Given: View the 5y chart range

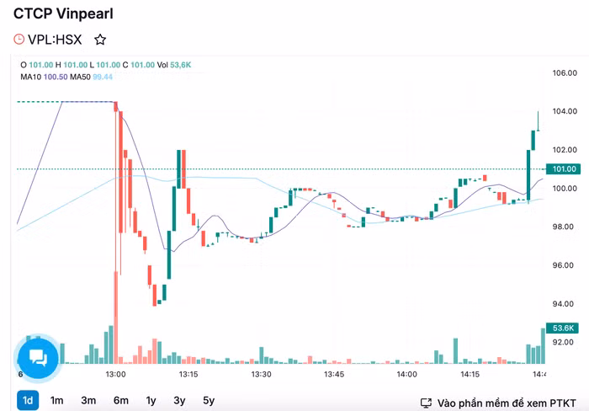Looking at the screenshot, I should (208, 401).
